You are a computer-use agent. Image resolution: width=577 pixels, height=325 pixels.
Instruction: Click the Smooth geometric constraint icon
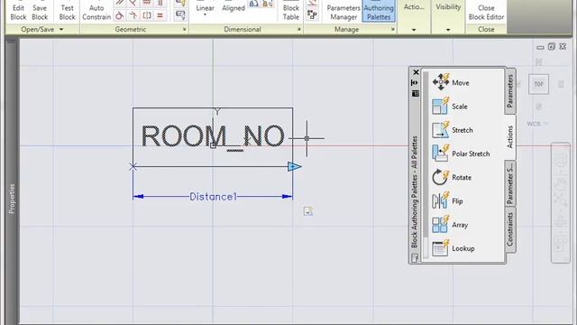pyautogui.click(x=133, y=15)
